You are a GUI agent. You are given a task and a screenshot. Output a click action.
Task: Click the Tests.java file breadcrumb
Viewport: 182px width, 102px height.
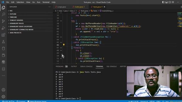[x=83, y=11]
